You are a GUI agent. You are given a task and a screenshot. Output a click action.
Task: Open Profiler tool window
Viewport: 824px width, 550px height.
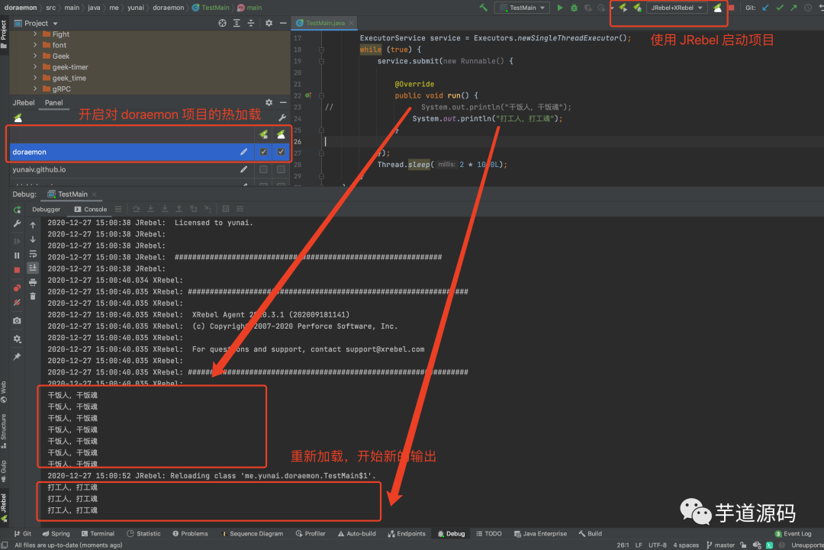click(311, 534)
